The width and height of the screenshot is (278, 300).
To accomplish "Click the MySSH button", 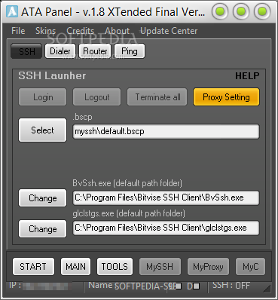I will (x=160, y=266).
